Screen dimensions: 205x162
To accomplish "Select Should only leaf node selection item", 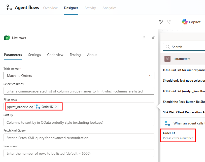I will (x=184, y=81).
